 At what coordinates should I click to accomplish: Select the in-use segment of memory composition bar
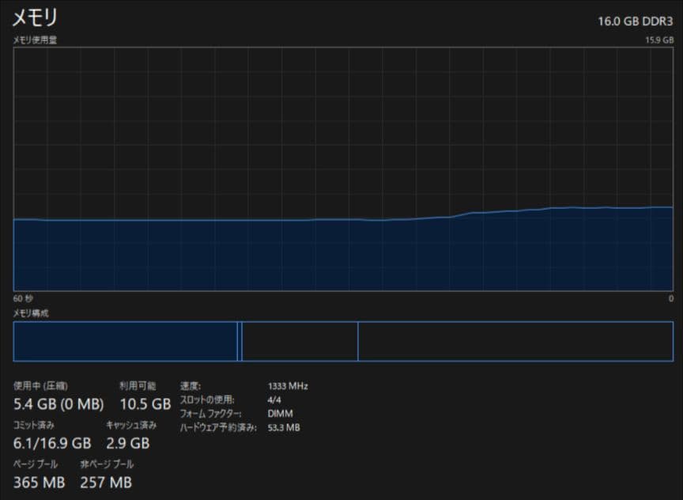(x=125, y=342)
